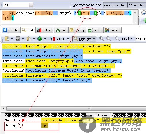Expand the Debug toolbar dropdown arrow

tap(68, 39)
